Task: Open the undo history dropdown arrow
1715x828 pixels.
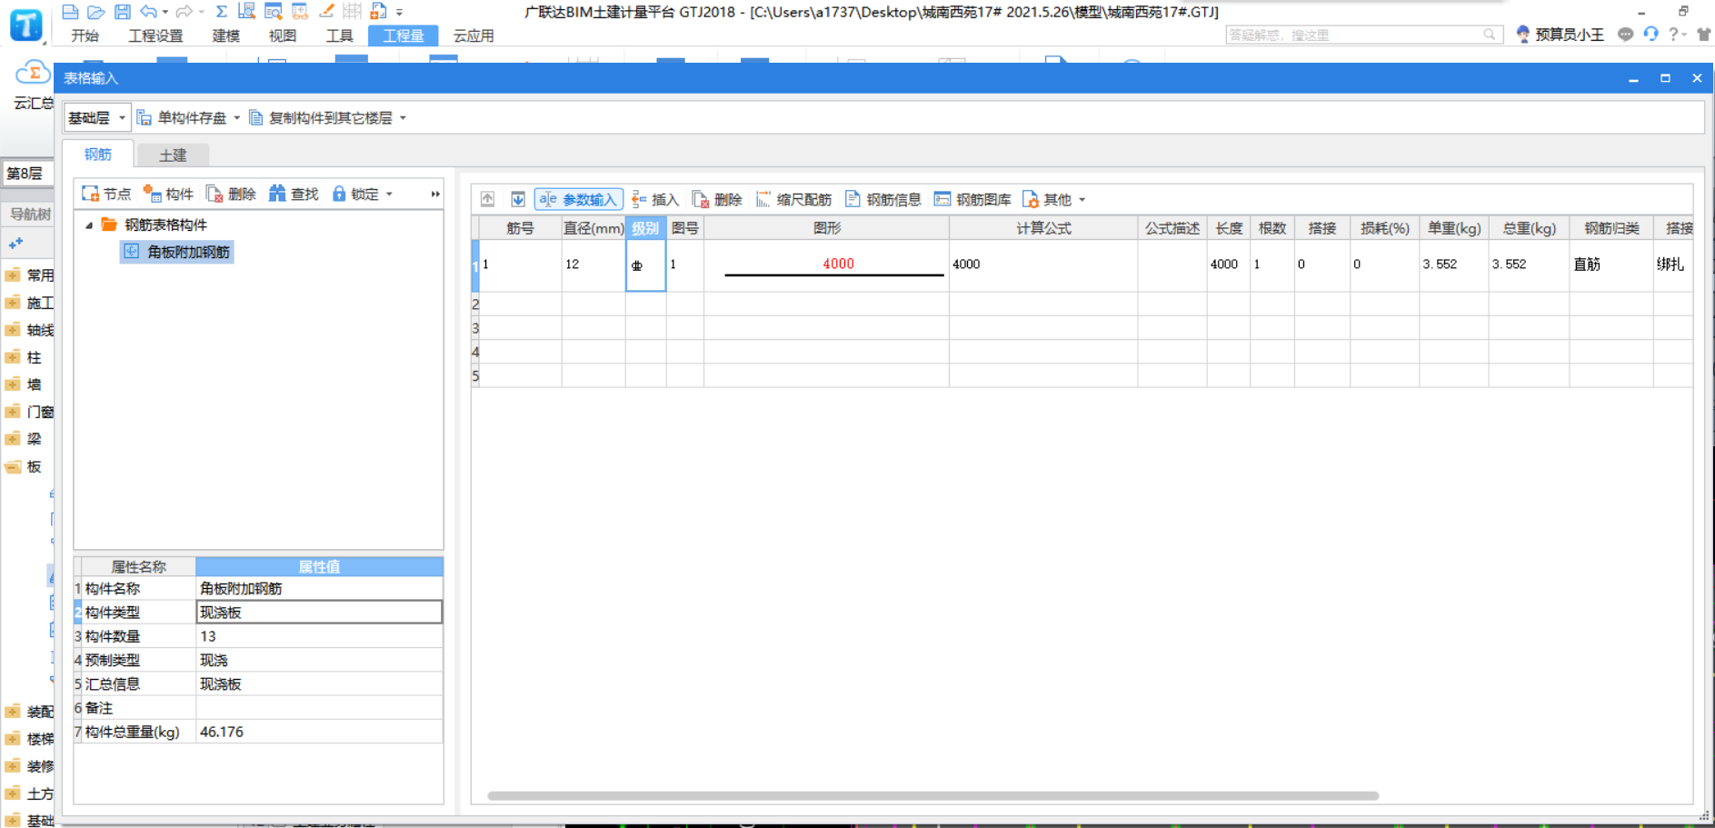Action: pyautogui.click(x=165, y=12)
